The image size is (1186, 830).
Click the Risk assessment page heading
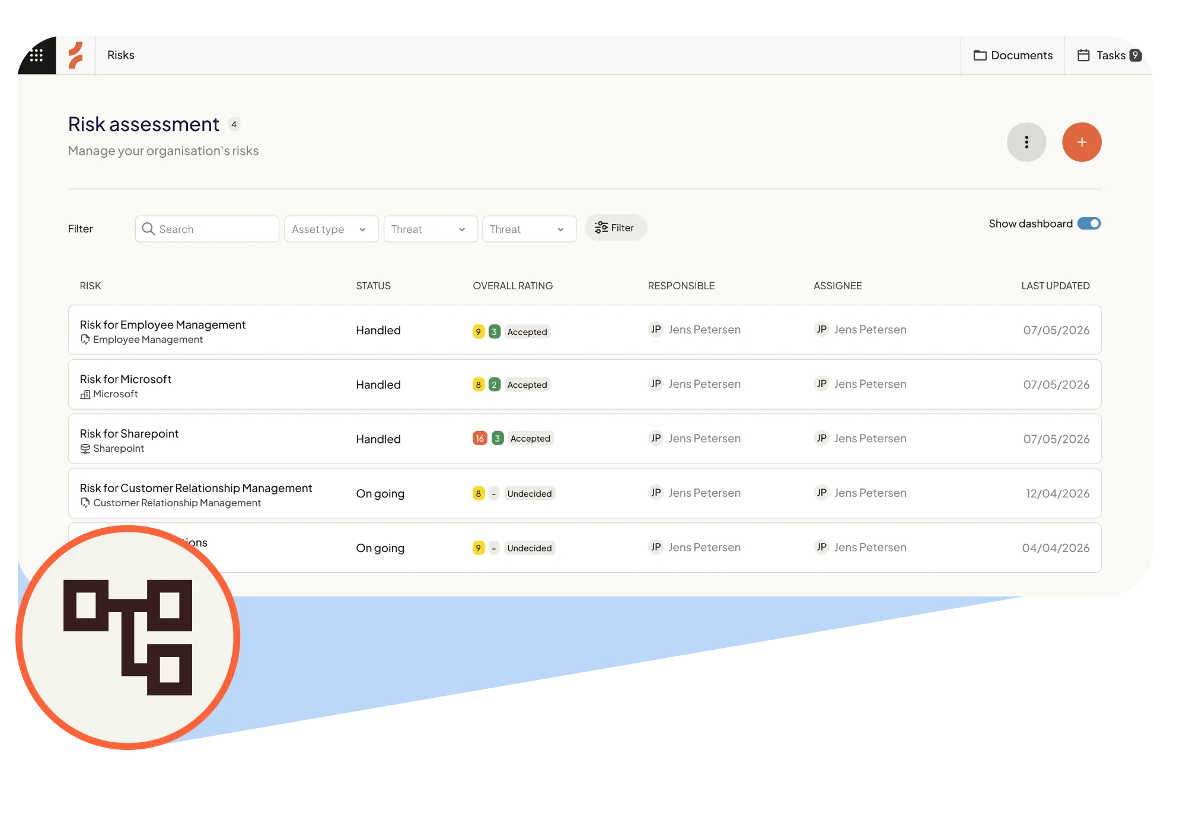click(x=144, y=124)
